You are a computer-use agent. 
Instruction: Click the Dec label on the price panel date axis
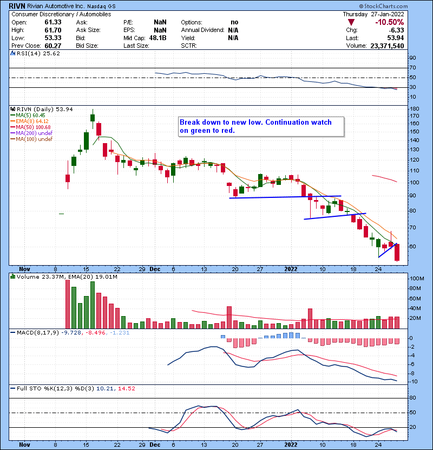click(155, 269)
